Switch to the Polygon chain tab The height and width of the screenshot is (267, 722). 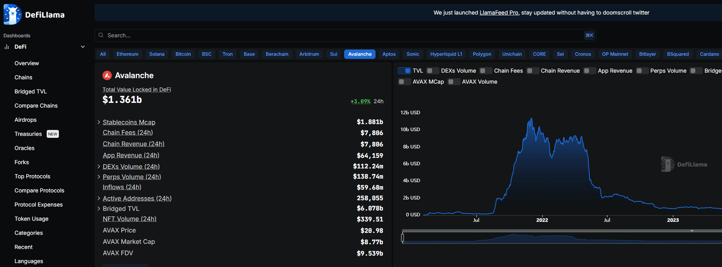482,54
